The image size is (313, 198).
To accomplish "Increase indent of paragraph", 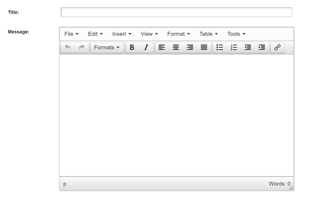I will pos(262,48).
